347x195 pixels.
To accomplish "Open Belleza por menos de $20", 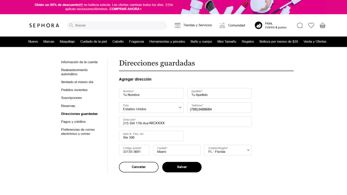I will pos(279,42).
